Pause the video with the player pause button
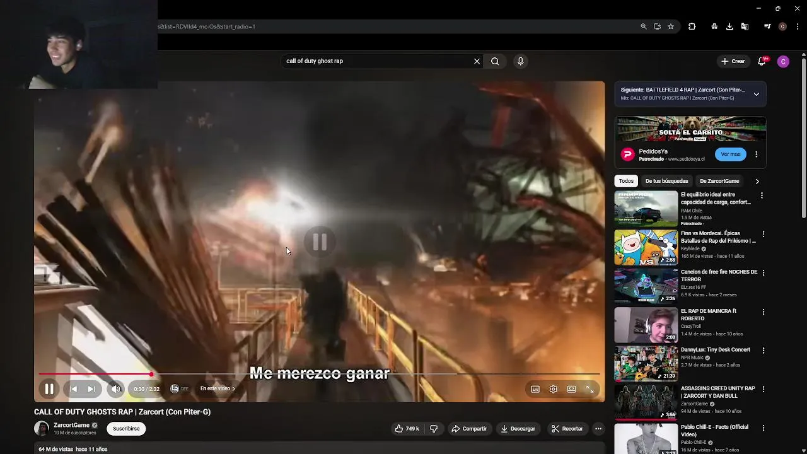The image size is (807, 454). point(49,389)
